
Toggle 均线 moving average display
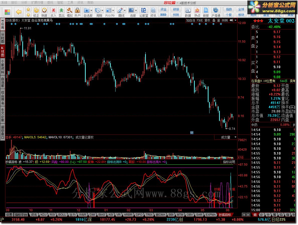pos(200,20)
